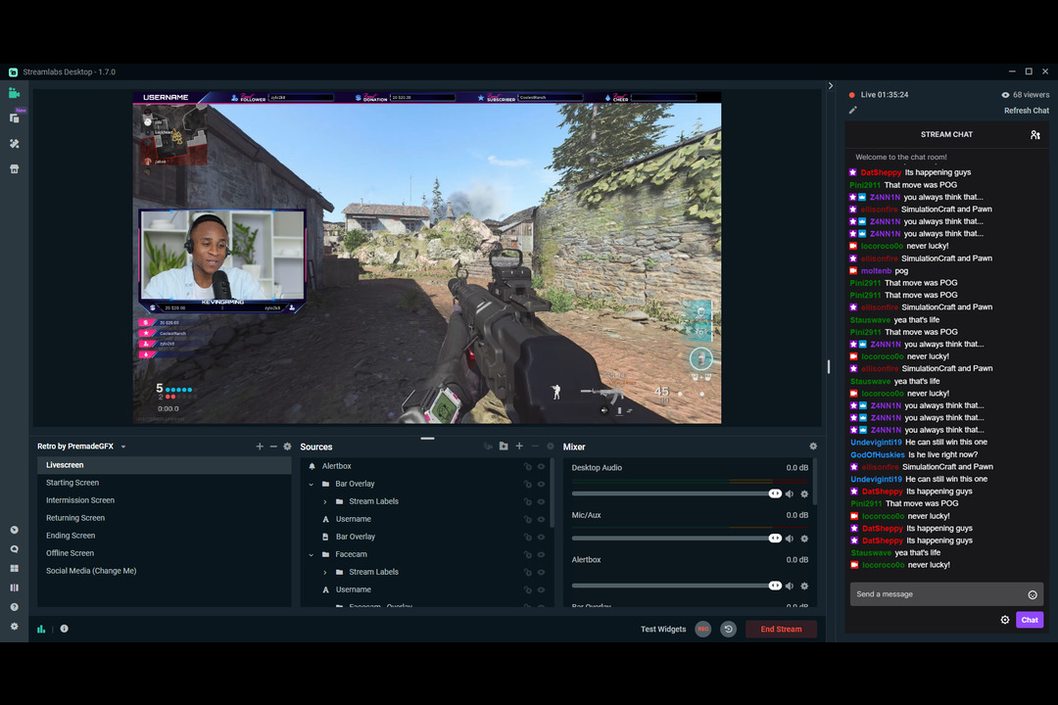Adjust the Mic/Aux volume slider
The width and height of the screenshot is (1058, 705).
pos(677,539)
